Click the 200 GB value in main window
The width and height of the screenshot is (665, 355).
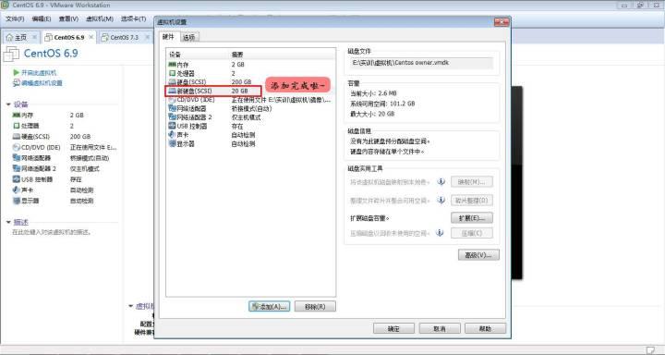click(x=80, y=137)
